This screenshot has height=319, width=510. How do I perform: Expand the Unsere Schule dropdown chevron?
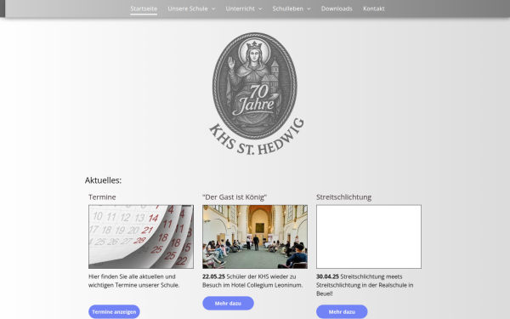[x=213, y=9]
